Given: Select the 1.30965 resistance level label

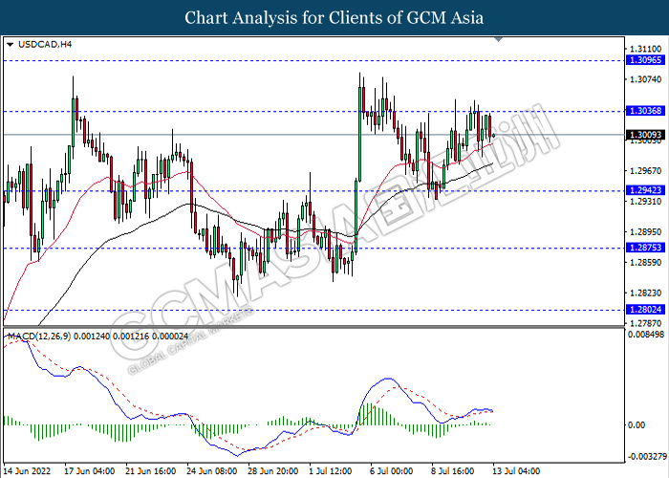Looking at the screenshot, I should pyautogui.click(x=645, y=60).
